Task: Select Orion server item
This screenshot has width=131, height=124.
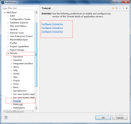Action: pos(16,84)
